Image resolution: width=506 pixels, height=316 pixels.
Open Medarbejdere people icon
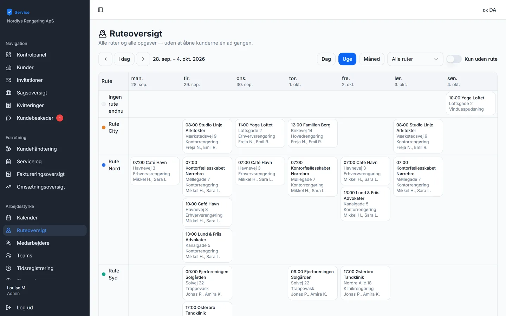pyautogui.click(x=8, y=243)
